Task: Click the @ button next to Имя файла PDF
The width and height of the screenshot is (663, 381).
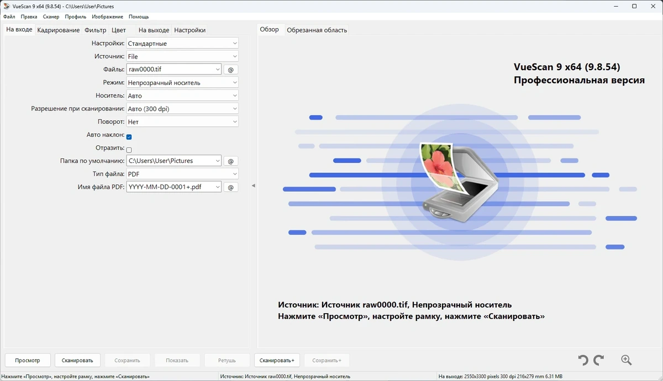Action: [x=231, y=187]
